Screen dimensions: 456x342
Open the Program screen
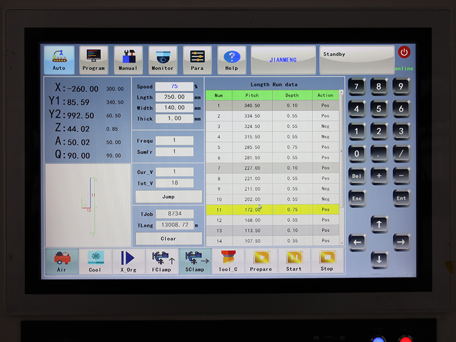pos(93,60)
